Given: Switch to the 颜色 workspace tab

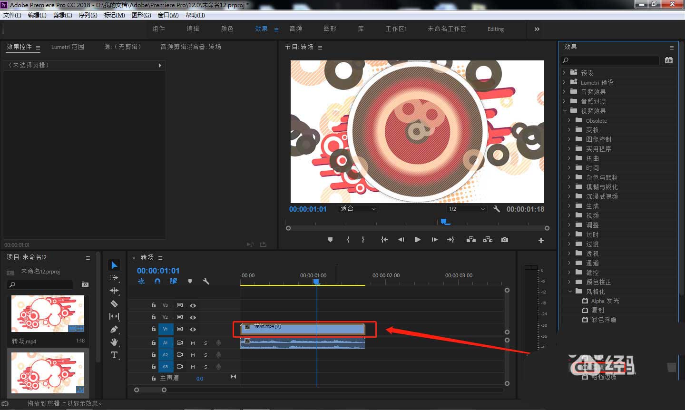Looking at the screenshot, I should pyautogui.click(x=227, y=29).
